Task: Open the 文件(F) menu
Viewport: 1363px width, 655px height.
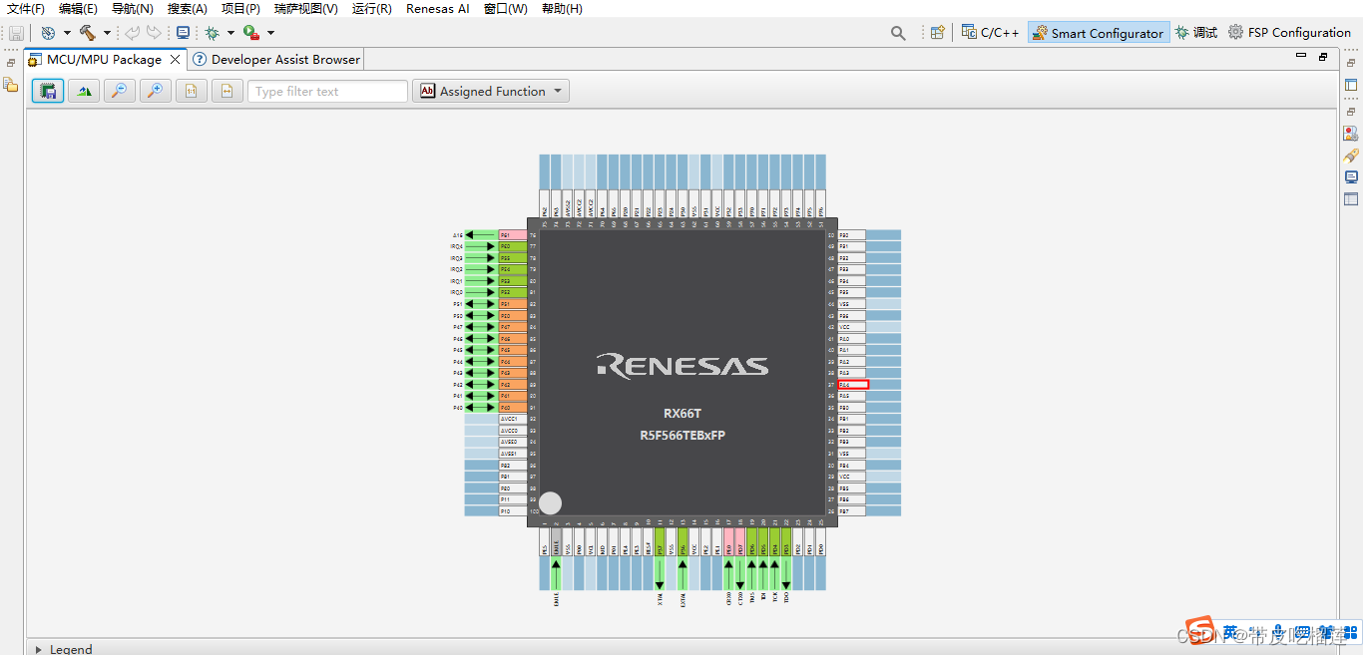Action: coord(26,8)
